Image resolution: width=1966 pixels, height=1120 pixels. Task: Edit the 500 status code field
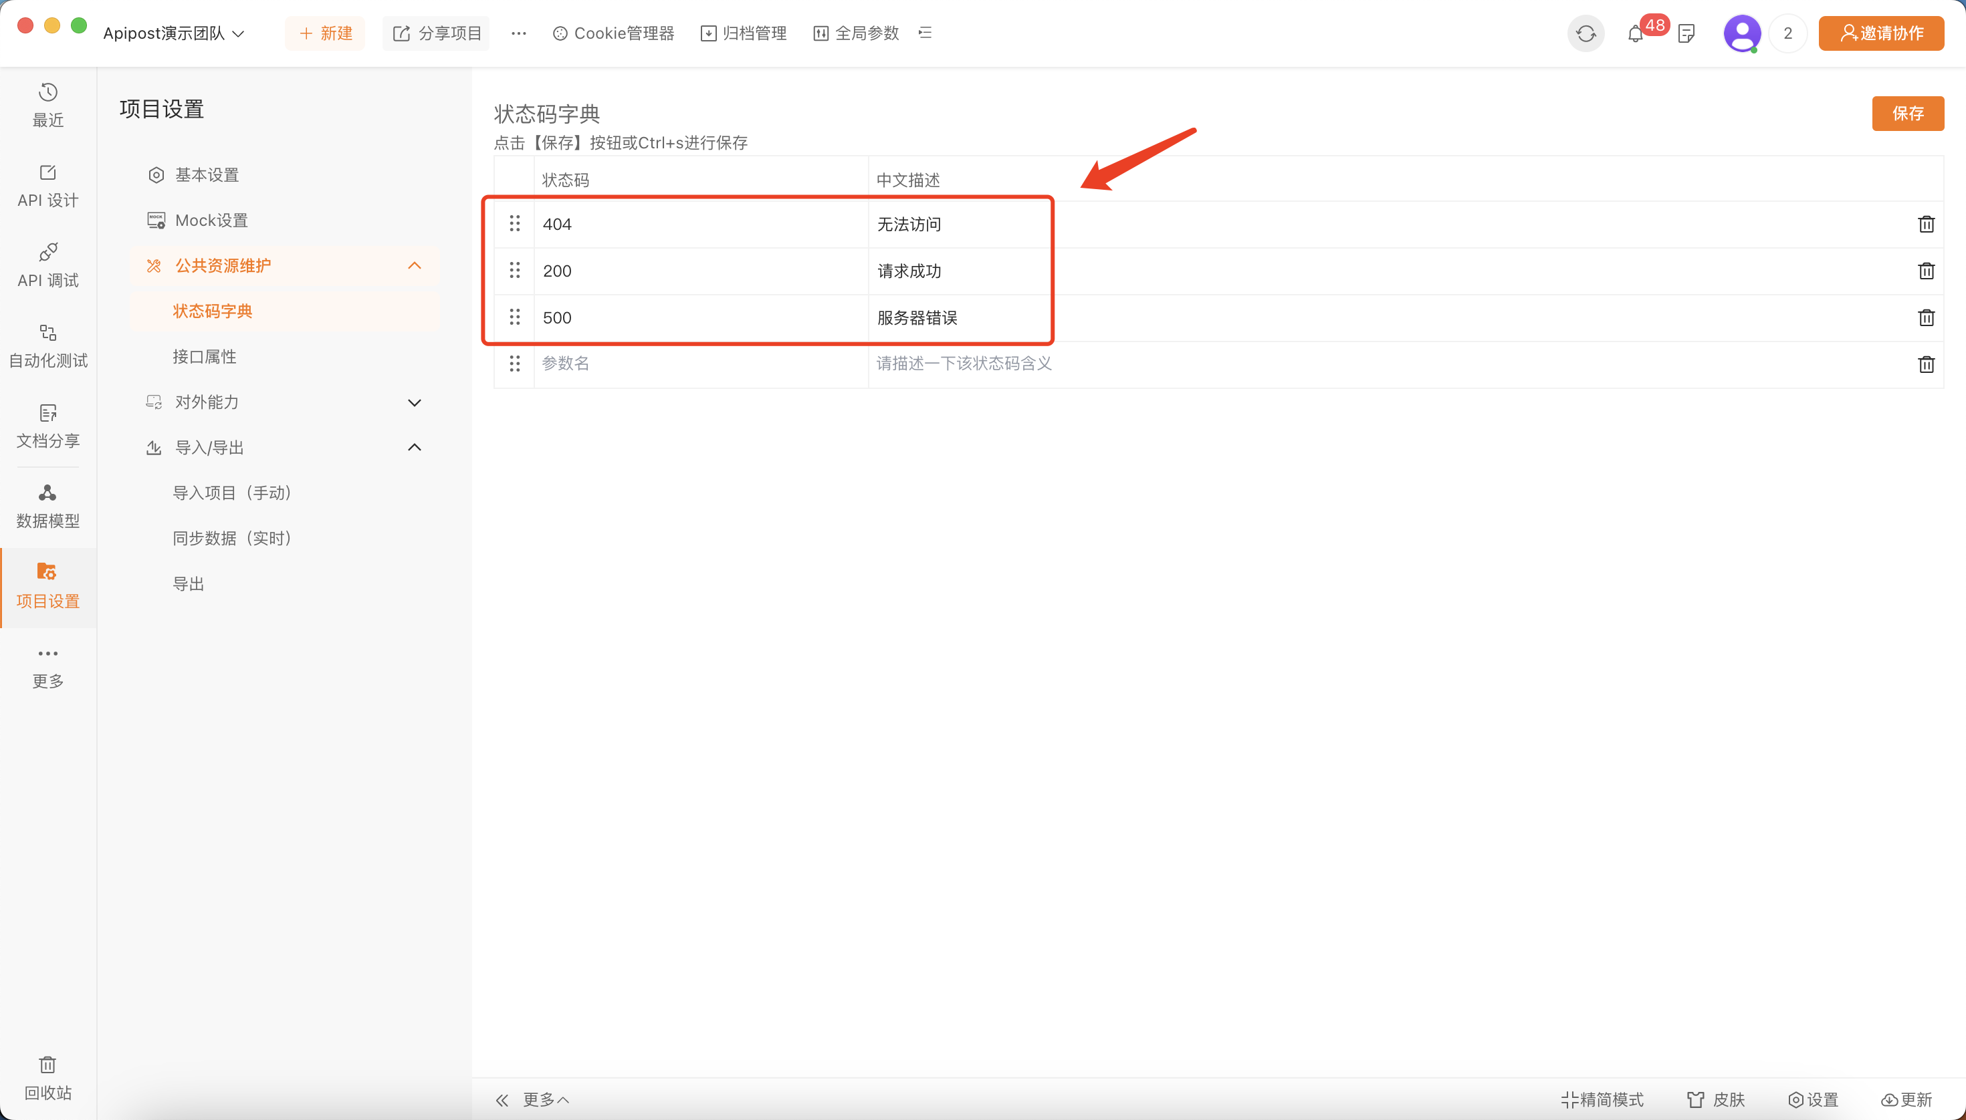pos(701,317)
